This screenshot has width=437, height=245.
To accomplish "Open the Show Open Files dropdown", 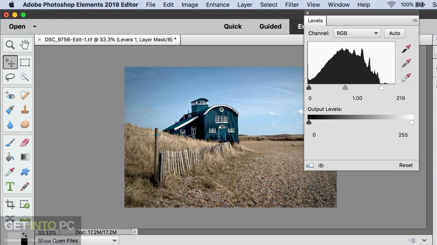I will (x=77, y=241).
